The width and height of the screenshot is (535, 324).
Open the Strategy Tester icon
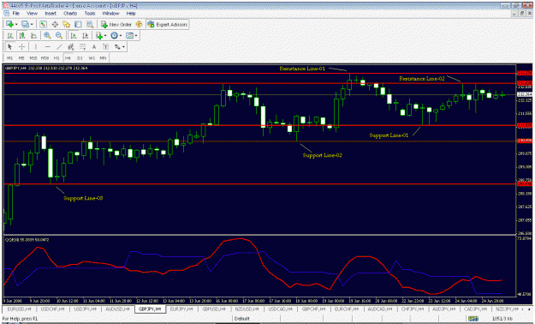(90, 24)
